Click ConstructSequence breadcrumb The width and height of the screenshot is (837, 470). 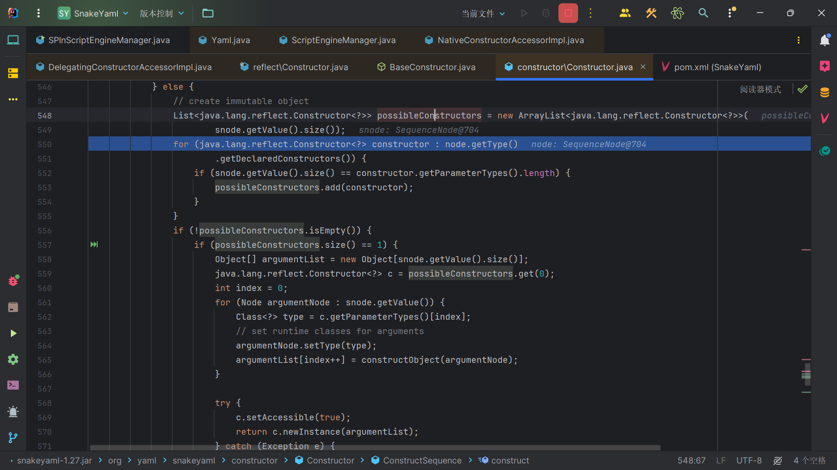(x=416, y=460)
